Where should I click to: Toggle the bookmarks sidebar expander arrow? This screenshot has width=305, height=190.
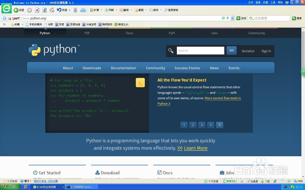[x=4, y=24]
